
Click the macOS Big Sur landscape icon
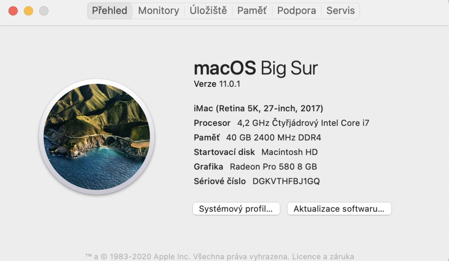click(97, 137)
